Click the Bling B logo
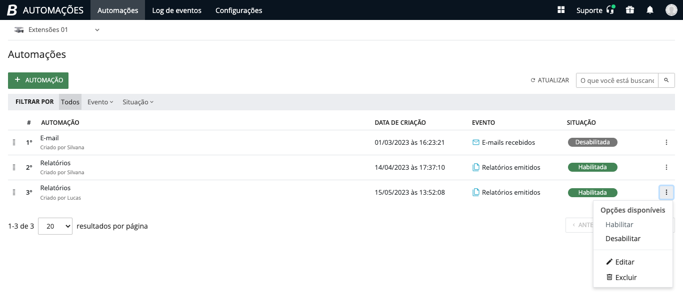 pos(12,10)
